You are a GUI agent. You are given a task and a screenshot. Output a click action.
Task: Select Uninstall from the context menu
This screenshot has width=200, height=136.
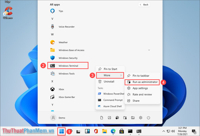coord(110,82)
